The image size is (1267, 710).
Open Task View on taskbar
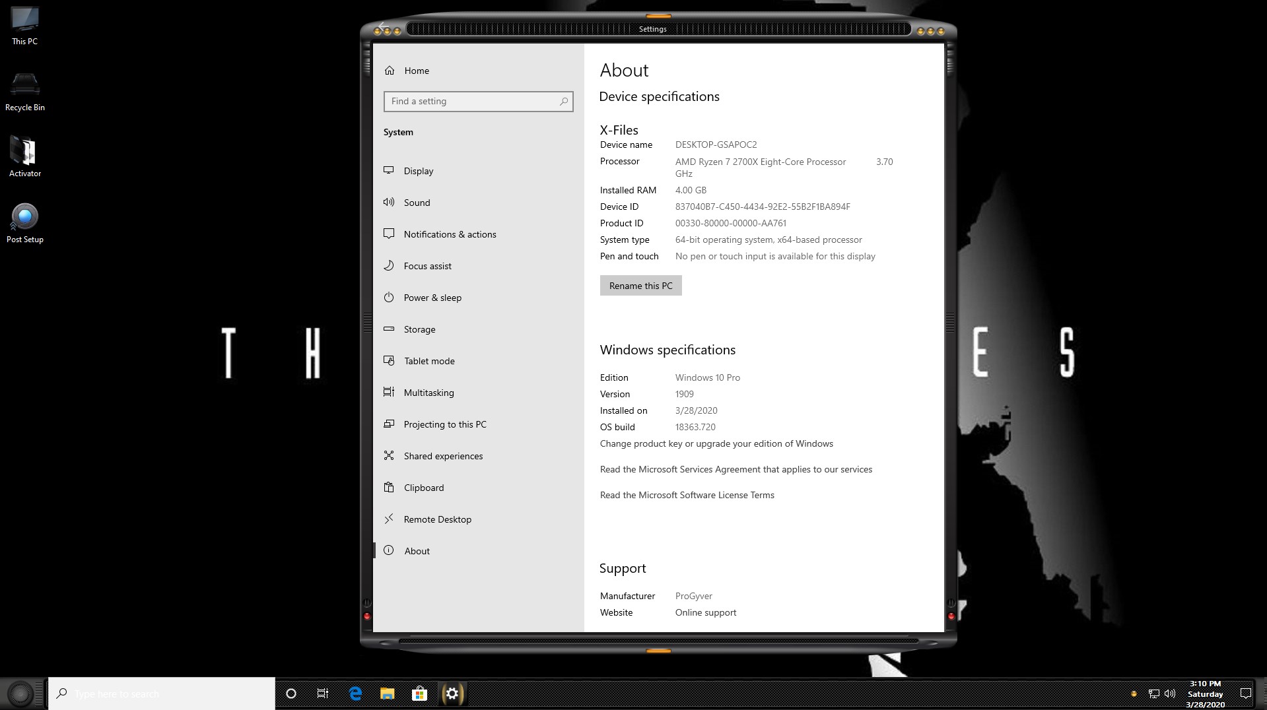(x=323, y=694)
